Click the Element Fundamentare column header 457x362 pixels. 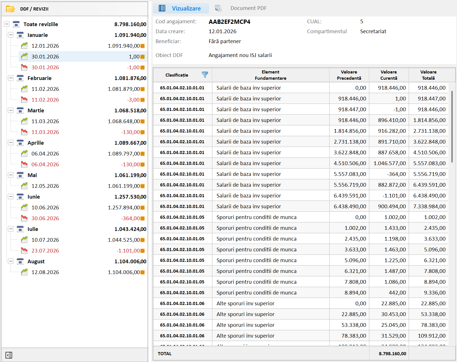tap(271, 75)
